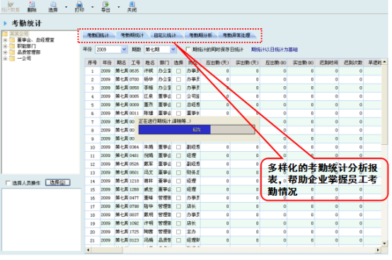Select the root company folder icon
The width and height of the screenshot is (392, 260).
5,34
